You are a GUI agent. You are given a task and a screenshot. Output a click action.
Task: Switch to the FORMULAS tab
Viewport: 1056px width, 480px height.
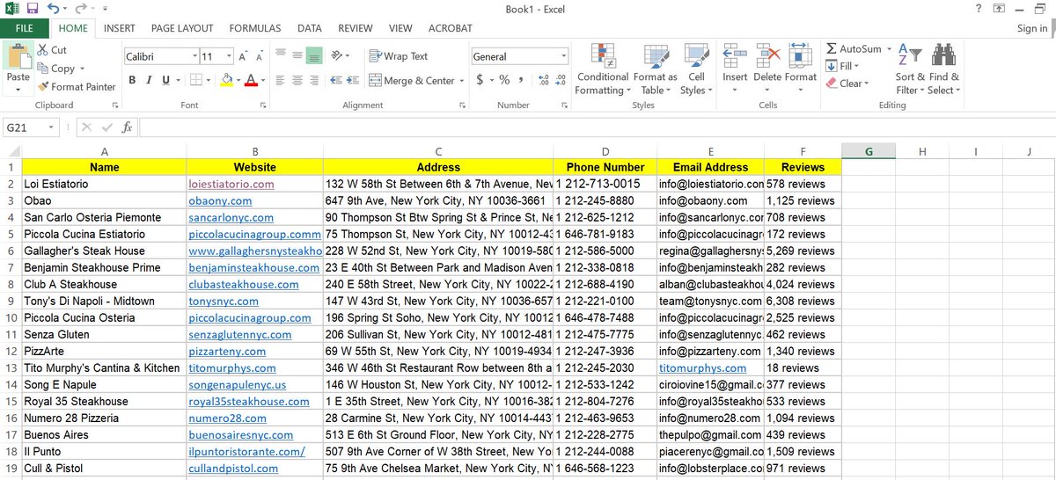255,28
